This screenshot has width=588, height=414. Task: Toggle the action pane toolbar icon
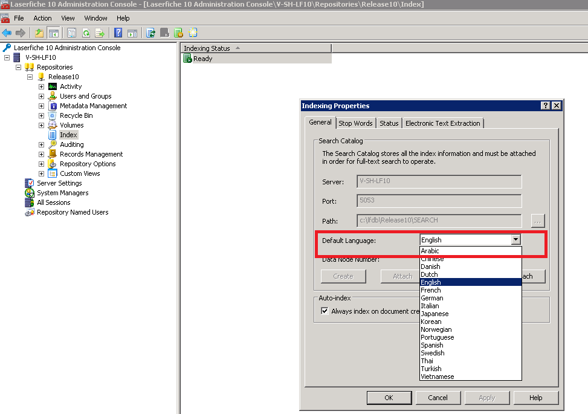[132, 33]
